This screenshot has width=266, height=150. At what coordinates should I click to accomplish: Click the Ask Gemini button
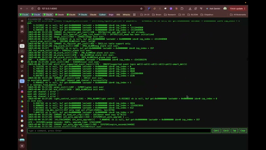point(213,9)
